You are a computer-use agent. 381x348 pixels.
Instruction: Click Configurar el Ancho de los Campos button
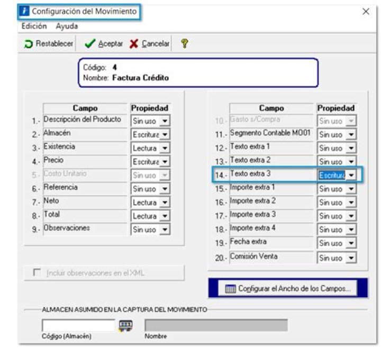click(288, 289)
